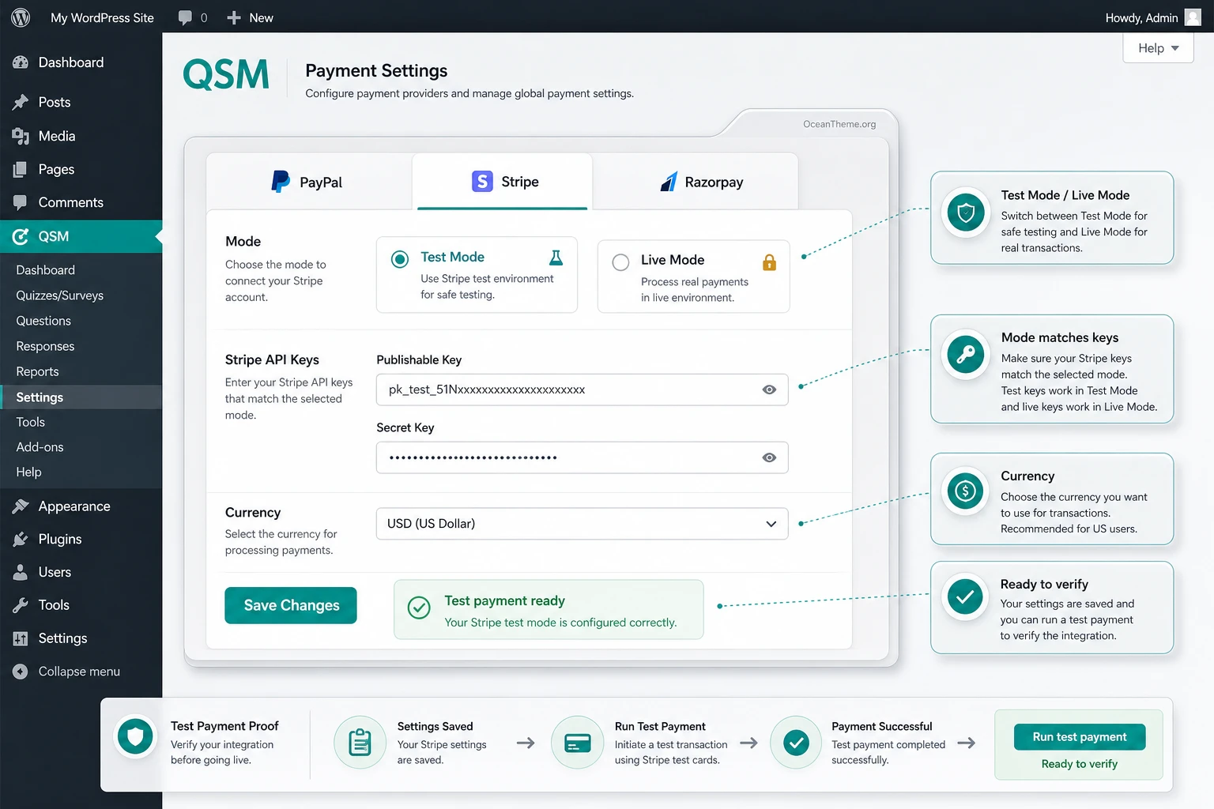
Task: Click the Test Payment Proof shield icon
Action: coord(135,737)
